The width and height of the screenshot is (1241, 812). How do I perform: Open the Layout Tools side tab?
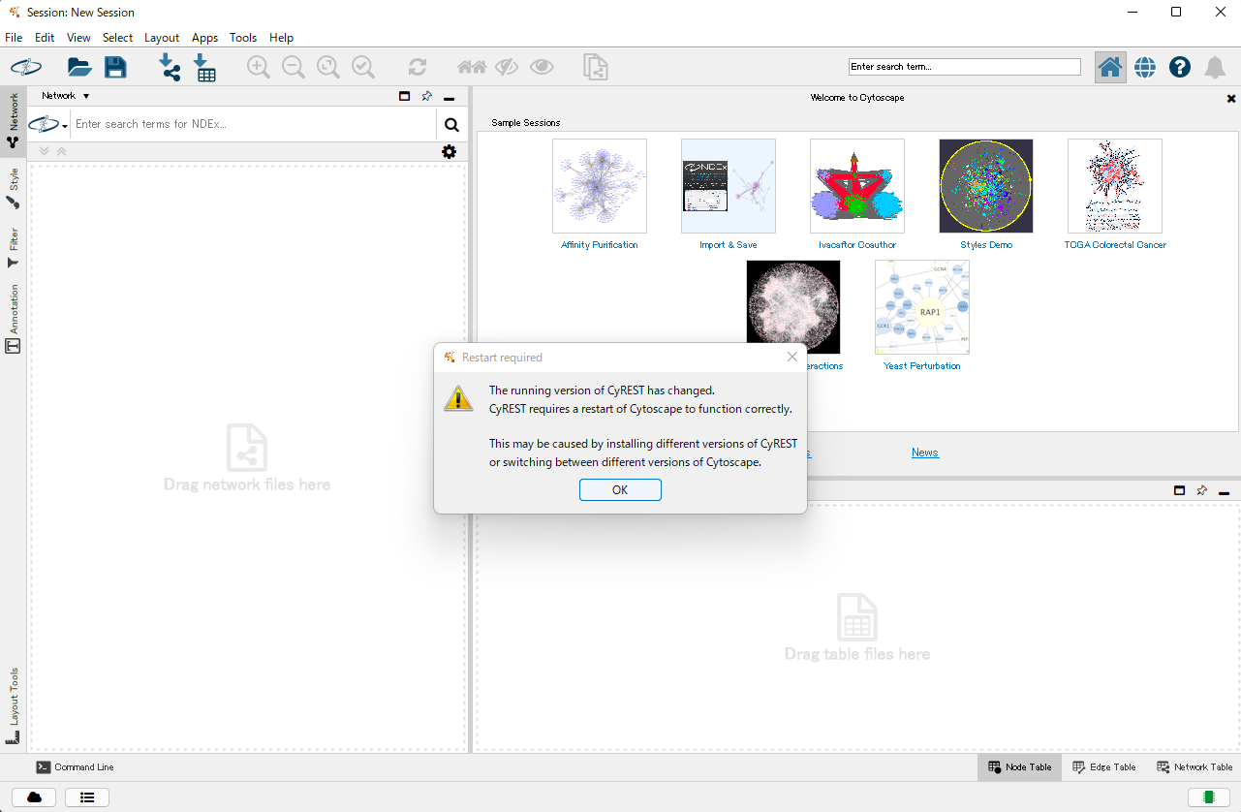coord(14,705)
